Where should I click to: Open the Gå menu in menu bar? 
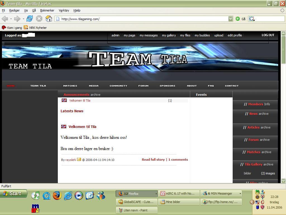point(34,10)
